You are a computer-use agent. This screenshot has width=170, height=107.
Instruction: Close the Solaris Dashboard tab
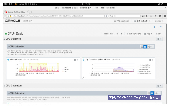tap(27, 12)
